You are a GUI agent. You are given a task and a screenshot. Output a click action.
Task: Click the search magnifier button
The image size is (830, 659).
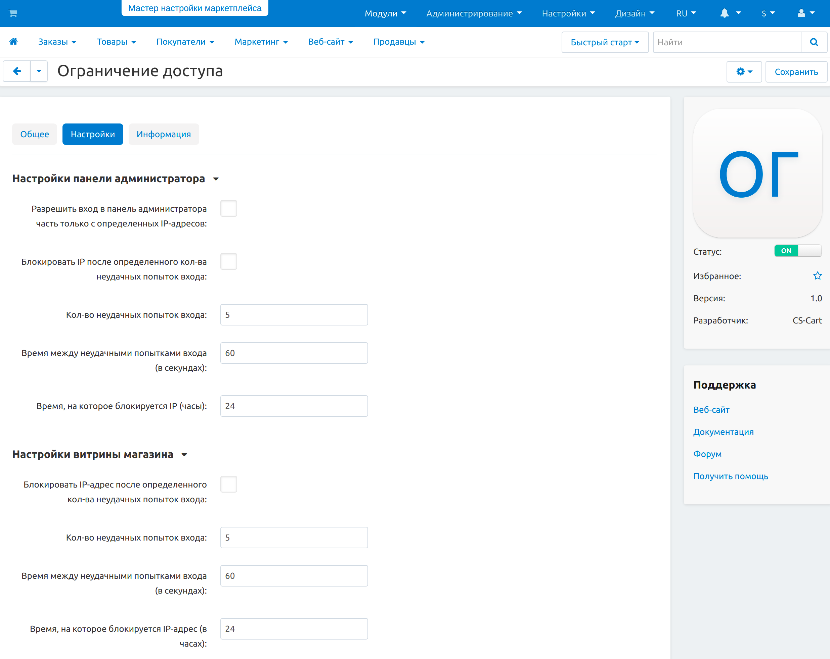coord(814,42)
